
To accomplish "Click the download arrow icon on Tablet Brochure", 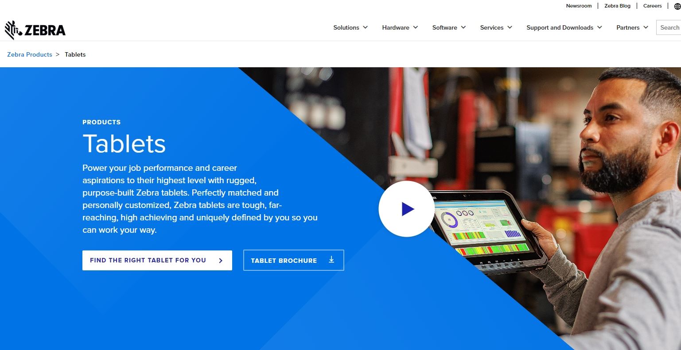I will [x=331, y=260].
